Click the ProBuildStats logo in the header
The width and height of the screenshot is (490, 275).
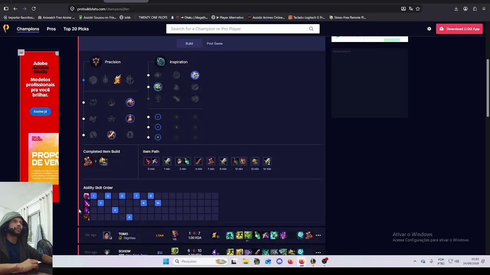(6, 29)
